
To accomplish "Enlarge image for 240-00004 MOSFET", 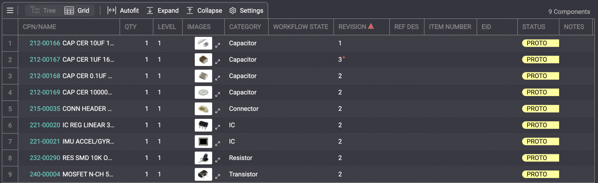I will click(218, 176).
